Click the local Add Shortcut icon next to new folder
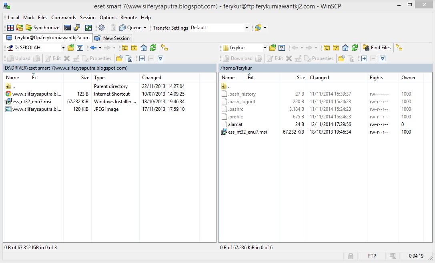The width and height of the screenshot is (435, 264). pos(129,58)
